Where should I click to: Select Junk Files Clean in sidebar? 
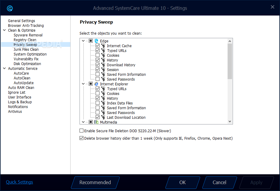point(26,49)
